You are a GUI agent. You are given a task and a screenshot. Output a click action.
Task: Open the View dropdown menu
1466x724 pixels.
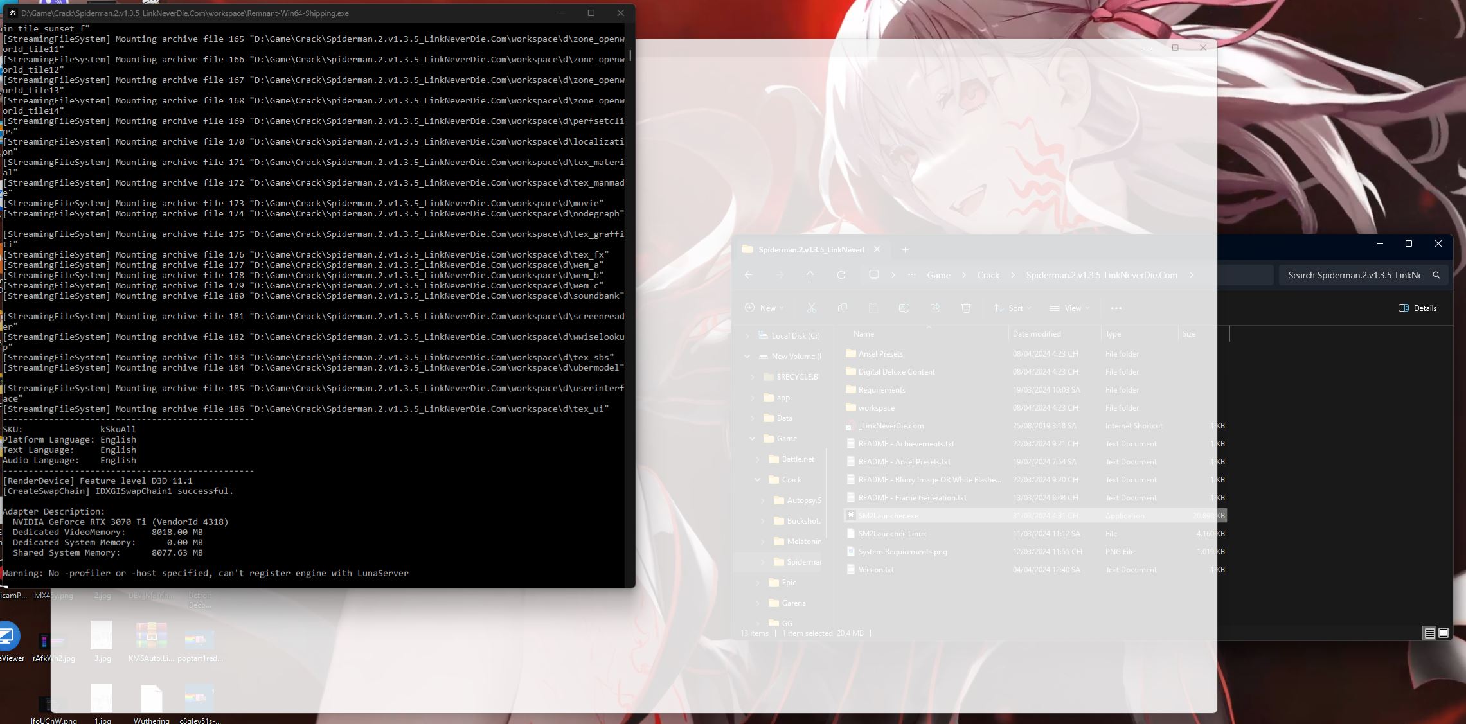click(1069, 308)
